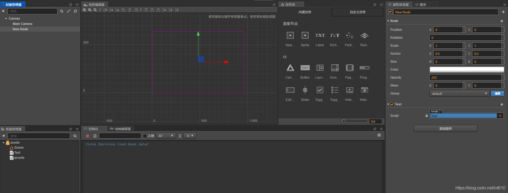Select Main Camera in hierarchy
508x193 pixels.
point(23,24)
